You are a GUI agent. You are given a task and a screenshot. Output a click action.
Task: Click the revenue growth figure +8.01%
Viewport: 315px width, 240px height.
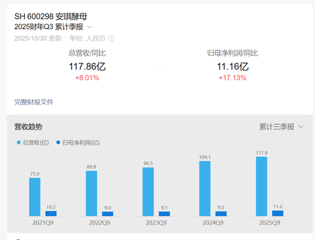87,78
